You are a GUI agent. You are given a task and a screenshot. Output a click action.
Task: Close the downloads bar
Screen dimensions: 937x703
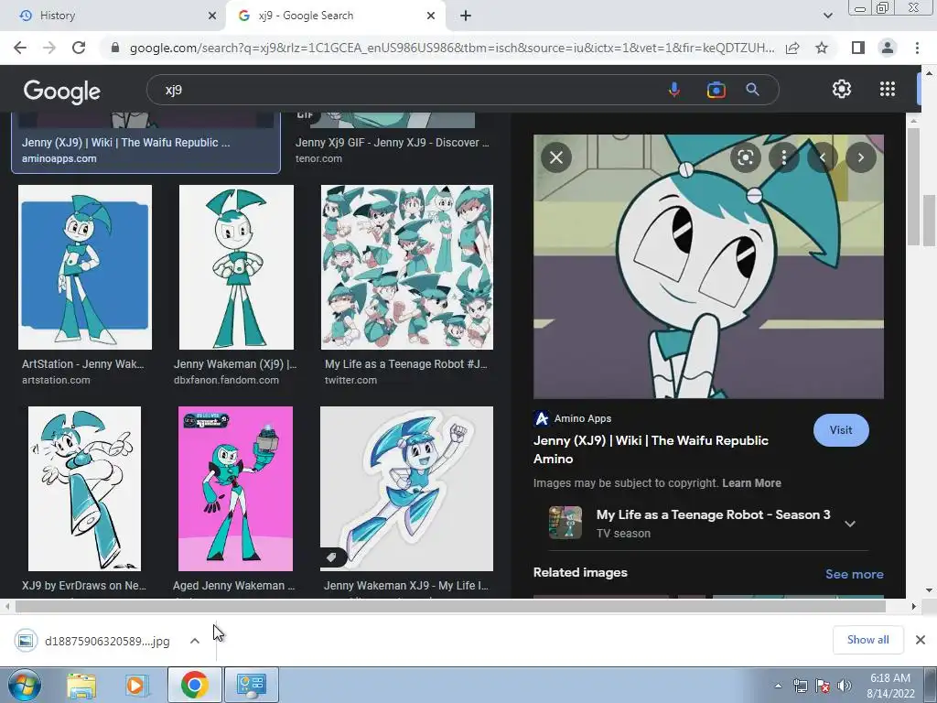pyautogui.click(x=921, y=640)
